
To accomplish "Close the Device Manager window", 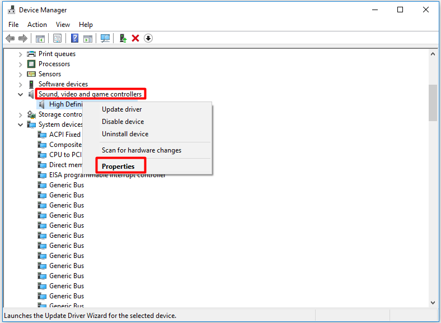I will [x=426, y=10].
